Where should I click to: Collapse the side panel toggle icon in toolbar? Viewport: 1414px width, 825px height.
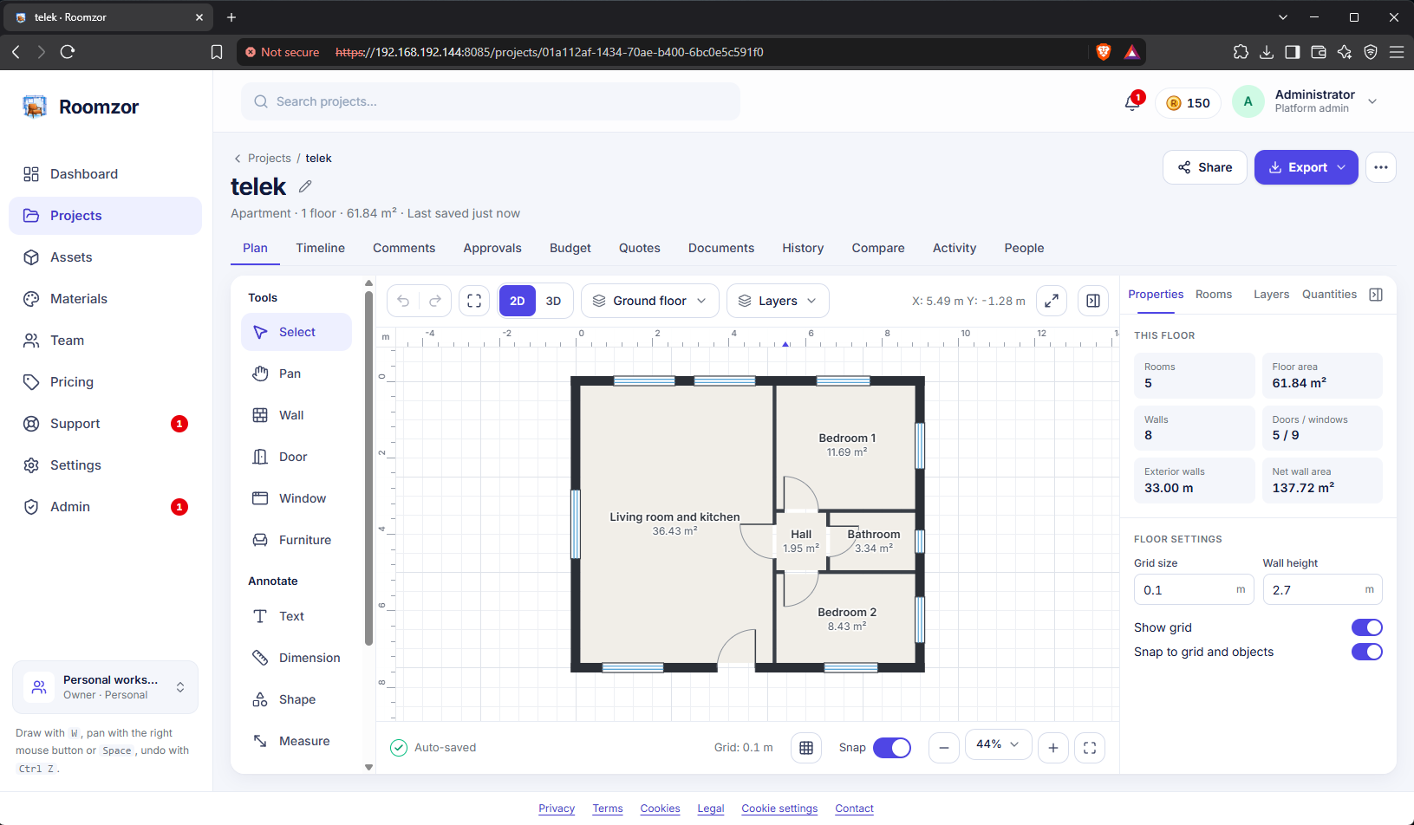pyautogui.click(x=1093, y=301)
